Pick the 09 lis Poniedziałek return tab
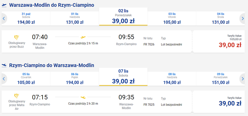The width and height of the screenshot is (248, 116). (220, 79)
